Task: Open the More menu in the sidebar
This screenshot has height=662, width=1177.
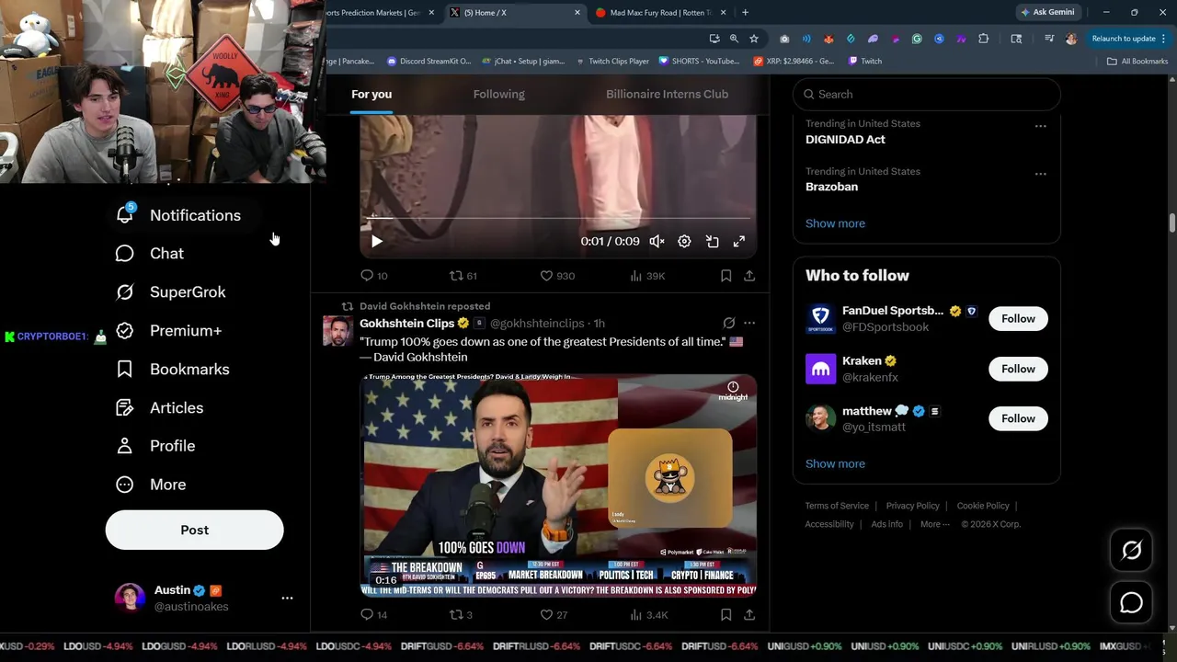Action: 151,485
